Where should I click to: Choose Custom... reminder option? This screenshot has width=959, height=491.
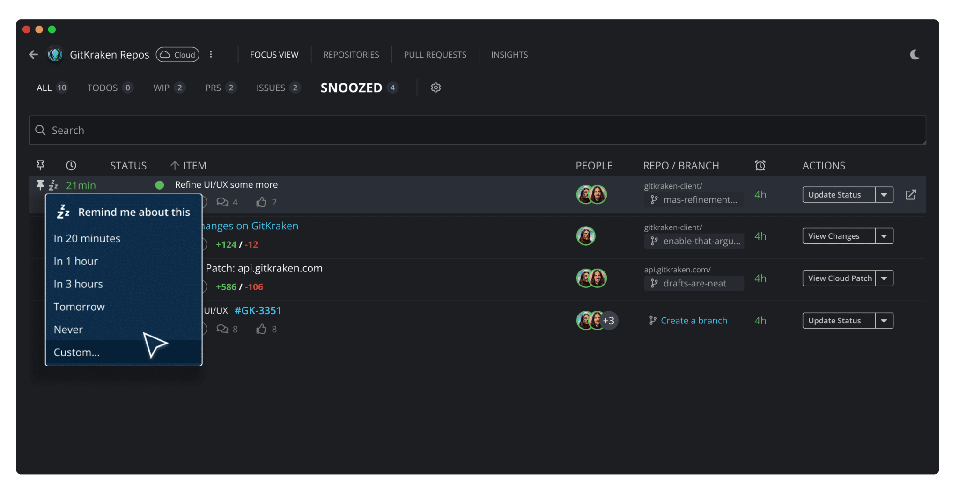pos(124,352)
